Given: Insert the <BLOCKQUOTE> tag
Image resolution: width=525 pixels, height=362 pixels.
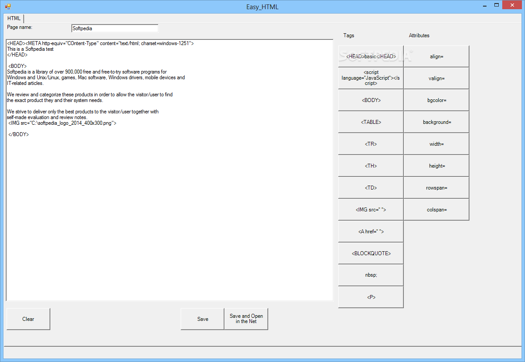Looking at the screenshot, I should [x=371, y=253].
